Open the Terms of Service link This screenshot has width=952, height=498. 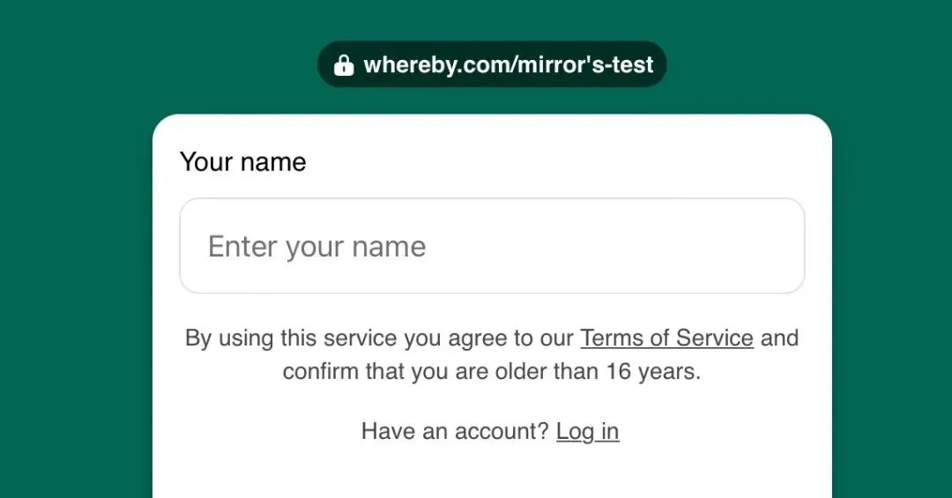tap(666, 338)
